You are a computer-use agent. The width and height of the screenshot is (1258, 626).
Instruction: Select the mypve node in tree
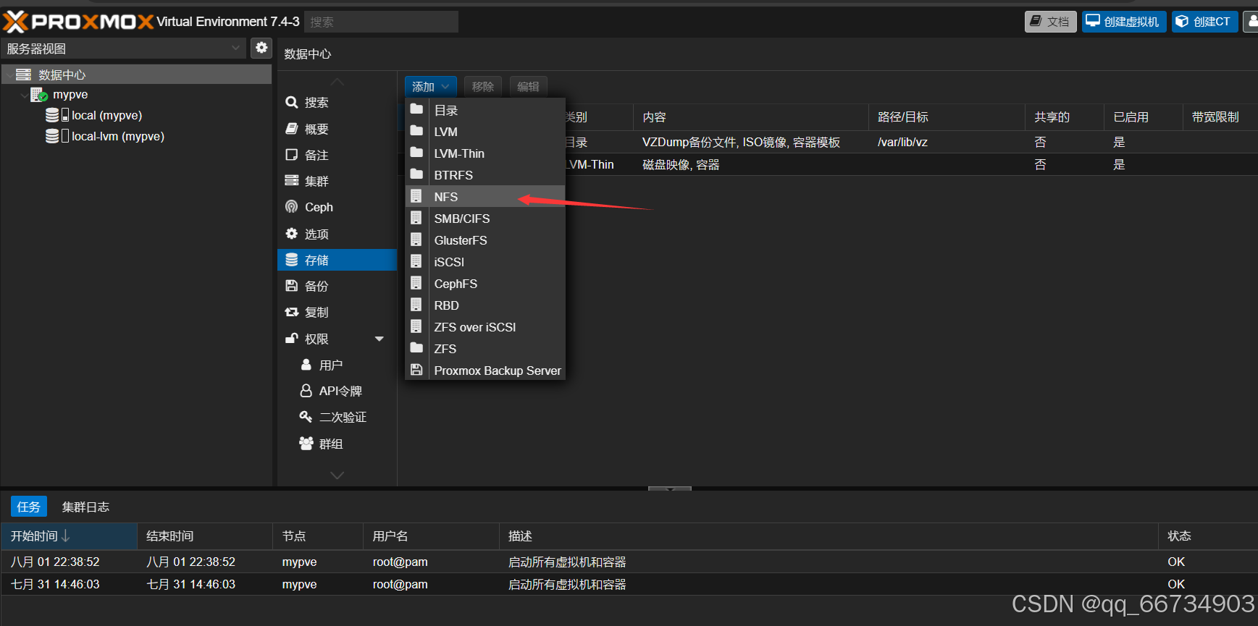pyautogui.click(x=70, y=95)
